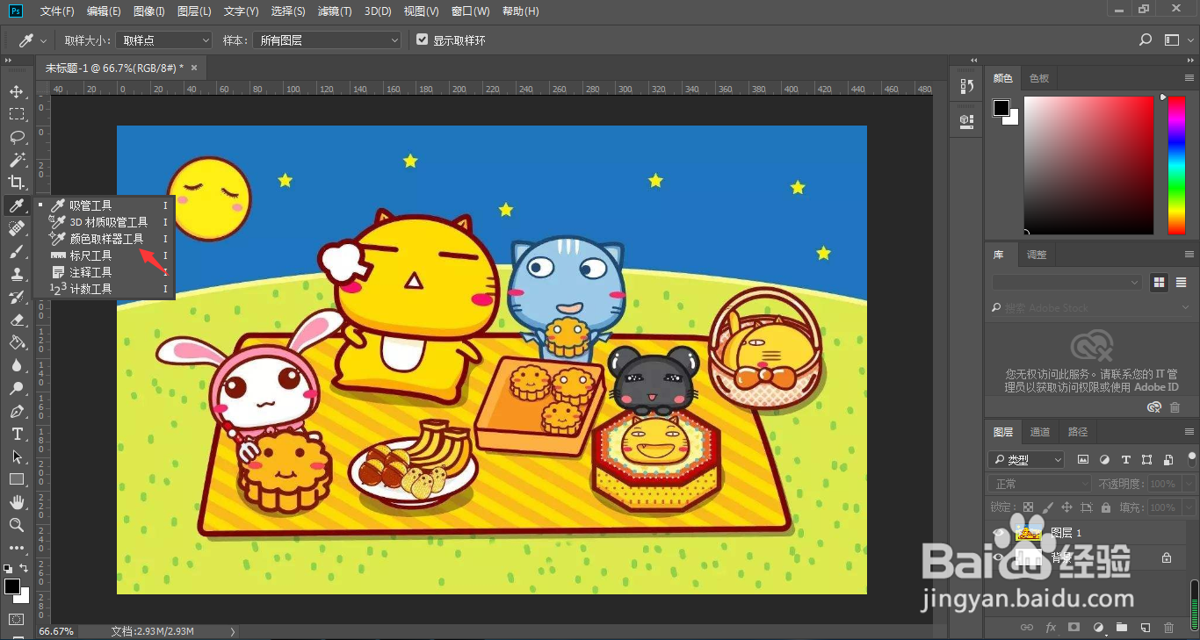Select the Pen tool
1200x640 pixels.
(16, 411)
